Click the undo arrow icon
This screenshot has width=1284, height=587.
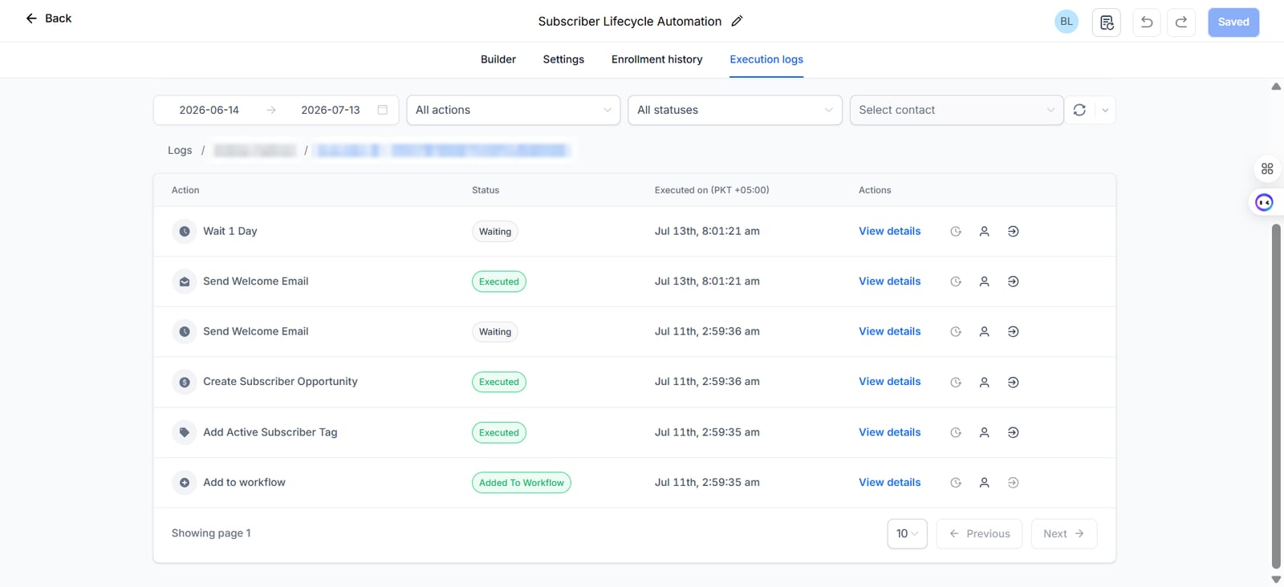coord(1147,22)
